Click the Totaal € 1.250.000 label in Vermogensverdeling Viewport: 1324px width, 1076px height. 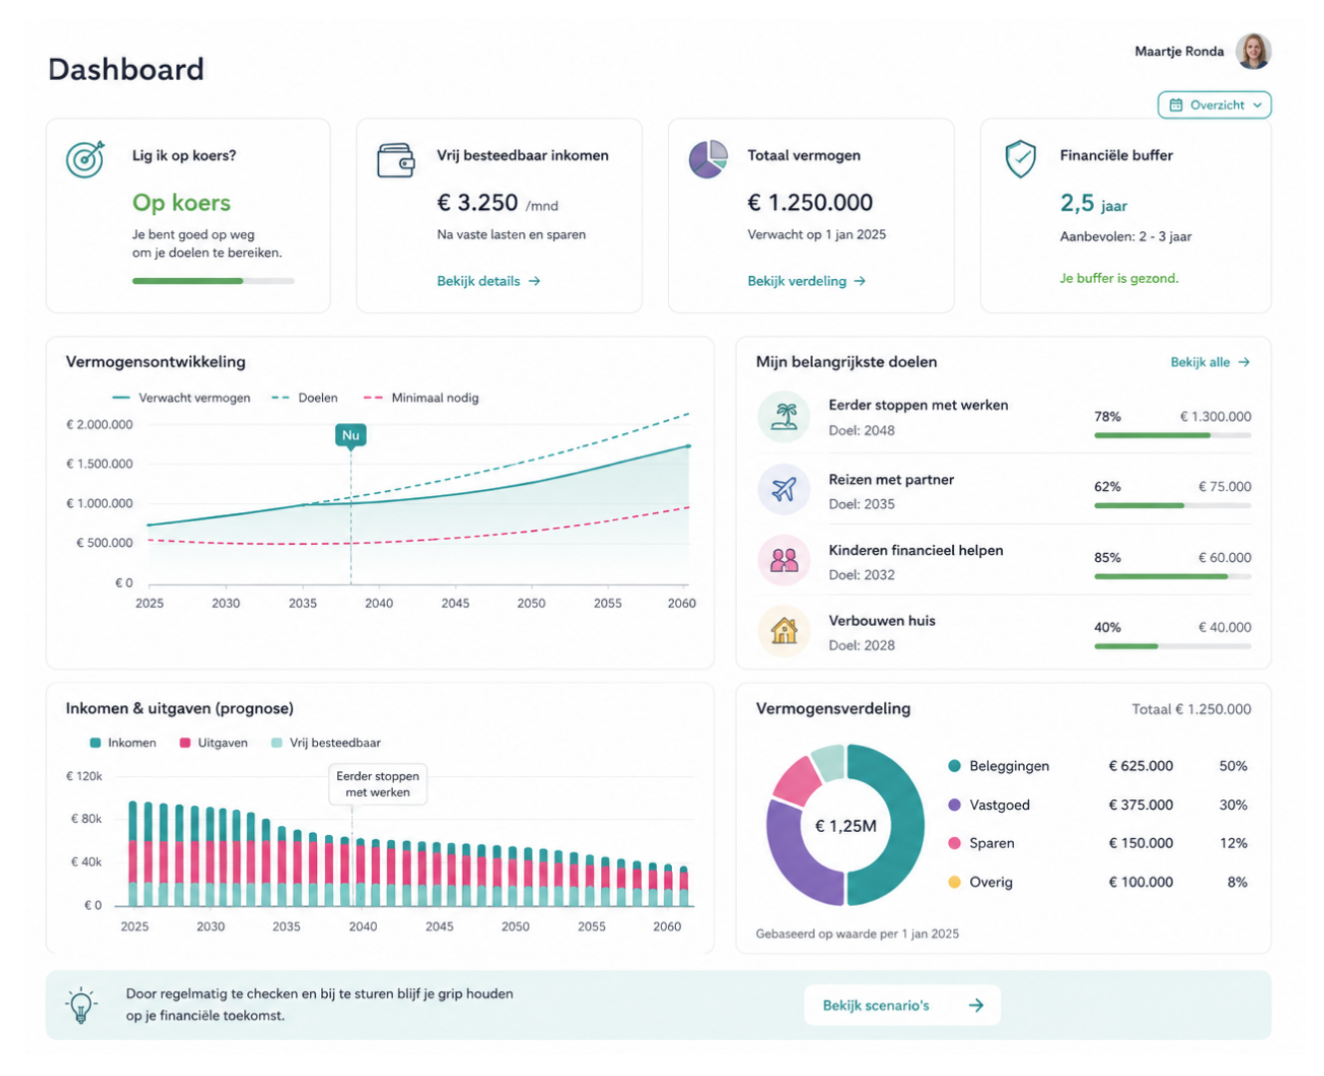point(1191,709)
